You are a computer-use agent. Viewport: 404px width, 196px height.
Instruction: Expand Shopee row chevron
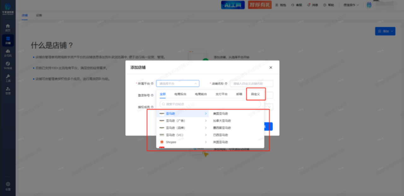(x=206, y=142)
